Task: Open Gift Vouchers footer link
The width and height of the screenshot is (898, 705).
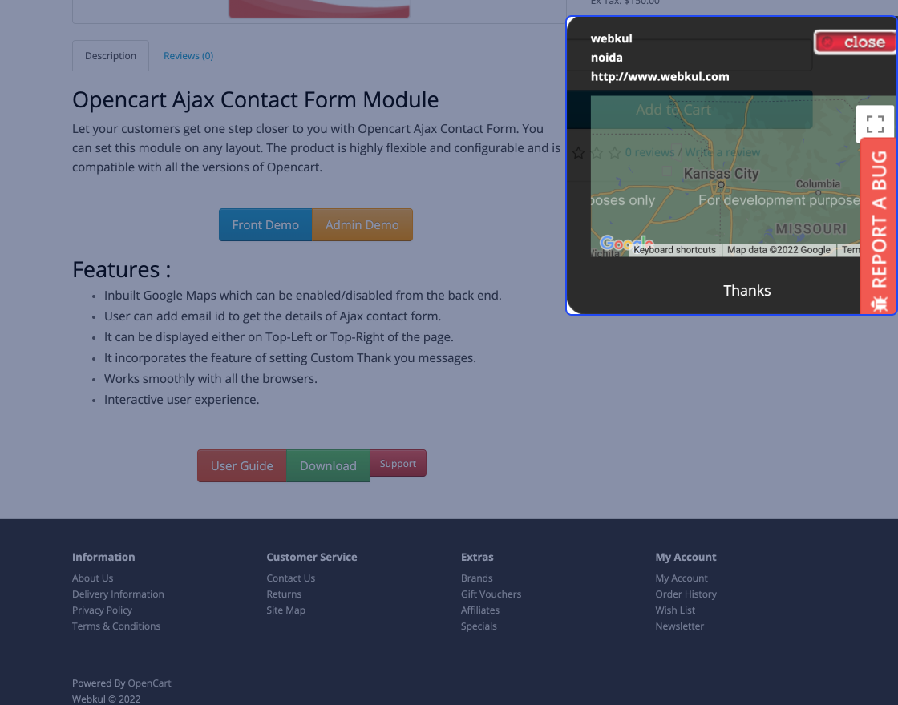Action: (491, 594)
